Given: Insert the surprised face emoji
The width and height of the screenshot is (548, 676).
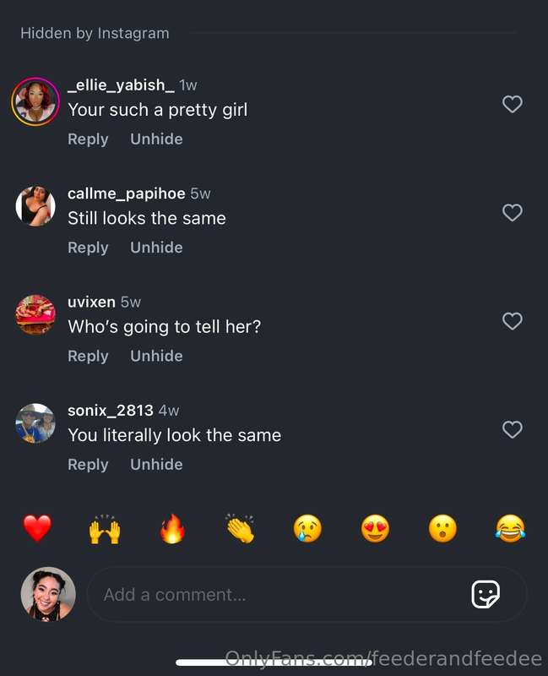Looking at the screenshot, I should 443,529.
